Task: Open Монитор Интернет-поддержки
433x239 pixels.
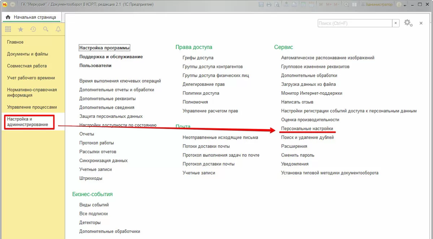Action: [312, 93]
